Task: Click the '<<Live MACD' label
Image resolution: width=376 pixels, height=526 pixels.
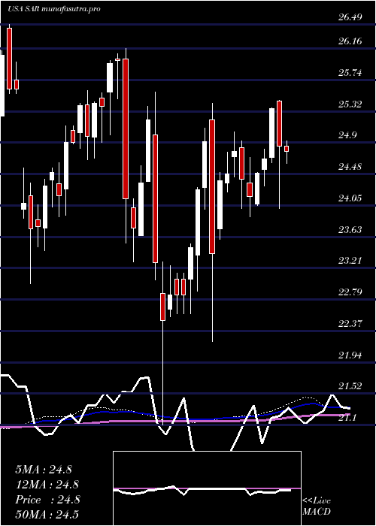Action: pos(317,506)
